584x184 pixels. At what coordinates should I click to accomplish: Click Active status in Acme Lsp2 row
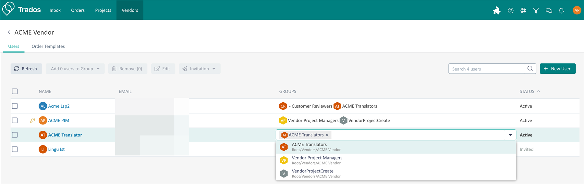pyautogui.click(x=526, y=106)
